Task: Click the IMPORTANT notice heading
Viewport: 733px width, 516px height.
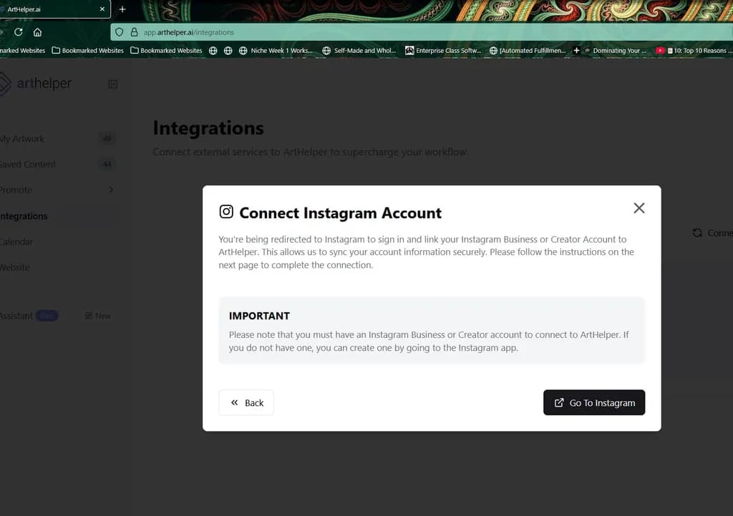Action: click(x=259, y=316)
